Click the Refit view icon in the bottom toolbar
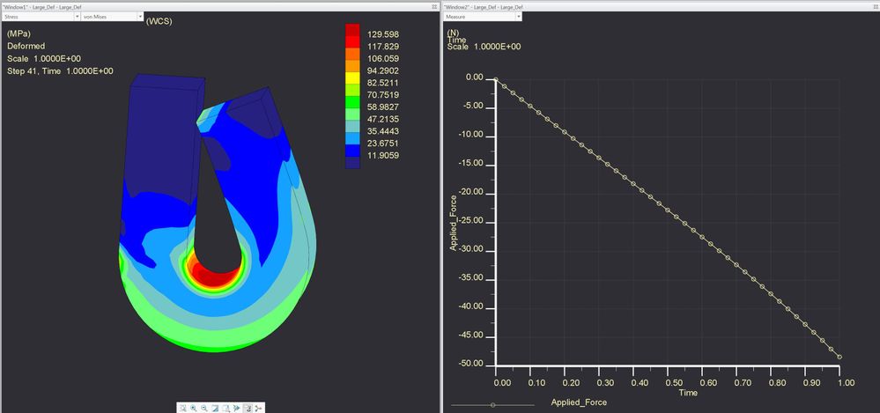The width and height of the screenshot is (880, 413). 182,408
